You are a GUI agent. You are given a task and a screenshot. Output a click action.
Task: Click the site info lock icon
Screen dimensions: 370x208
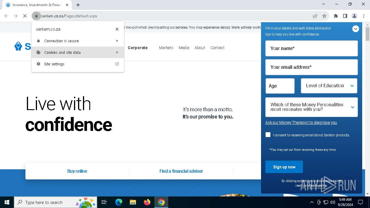tap(36, 16)
